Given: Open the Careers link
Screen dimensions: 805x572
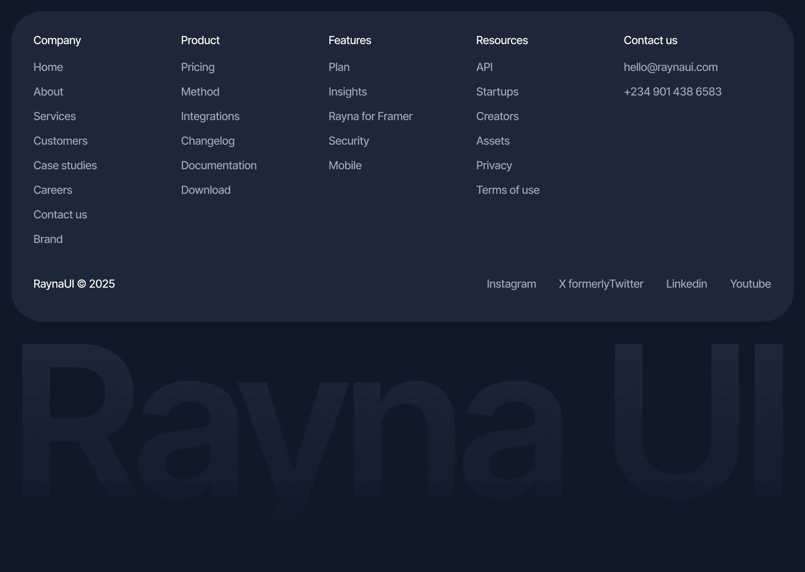Looking at the screenshot, I should (x=53, y=190).
